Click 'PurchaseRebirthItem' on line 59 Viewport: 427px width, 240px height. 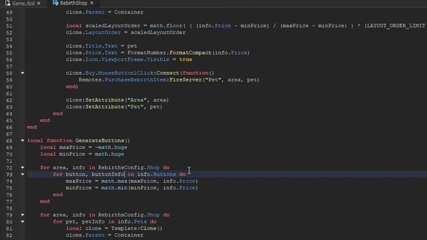[x=135, y=80]
